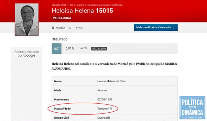The width and height of the screenshot is (207, 121).
Task: Click the Nascimento row label
Action: 62,99
